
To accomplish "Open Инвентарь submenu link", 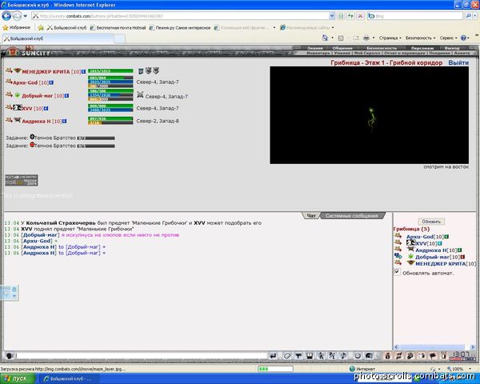I will [318, 54].
